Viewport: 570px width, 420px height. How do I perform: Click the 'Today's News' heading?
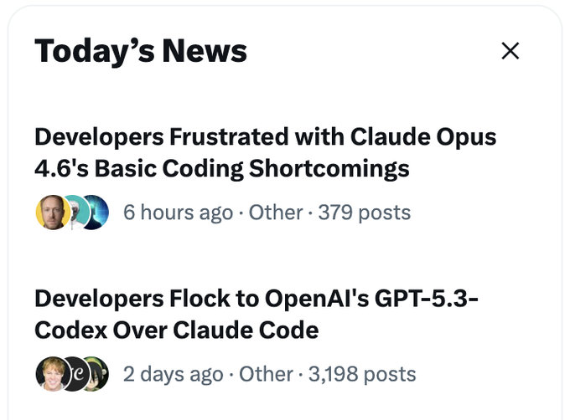(141, 51)
